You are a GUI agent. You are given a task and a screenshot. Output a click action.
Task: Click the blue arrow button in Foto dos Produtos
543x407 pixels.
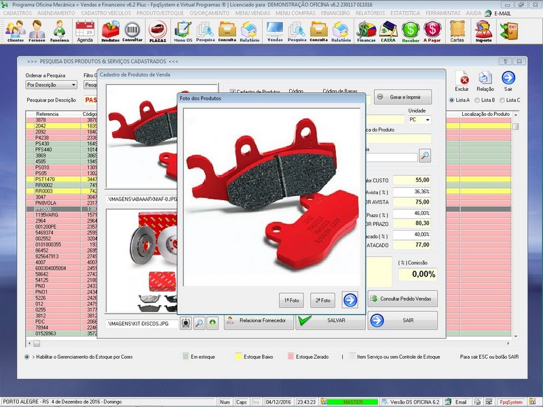[350, 300]
